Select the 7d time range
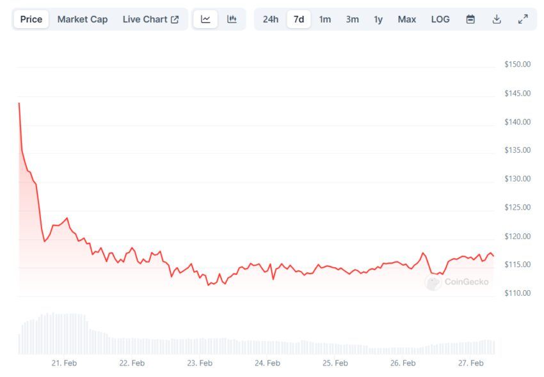Screen dimensions: 544x377 [x=299, y=19]
